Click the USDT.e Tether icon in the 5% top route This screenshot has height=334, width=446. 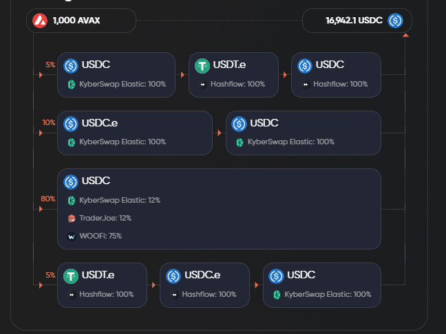click(202, 66)
